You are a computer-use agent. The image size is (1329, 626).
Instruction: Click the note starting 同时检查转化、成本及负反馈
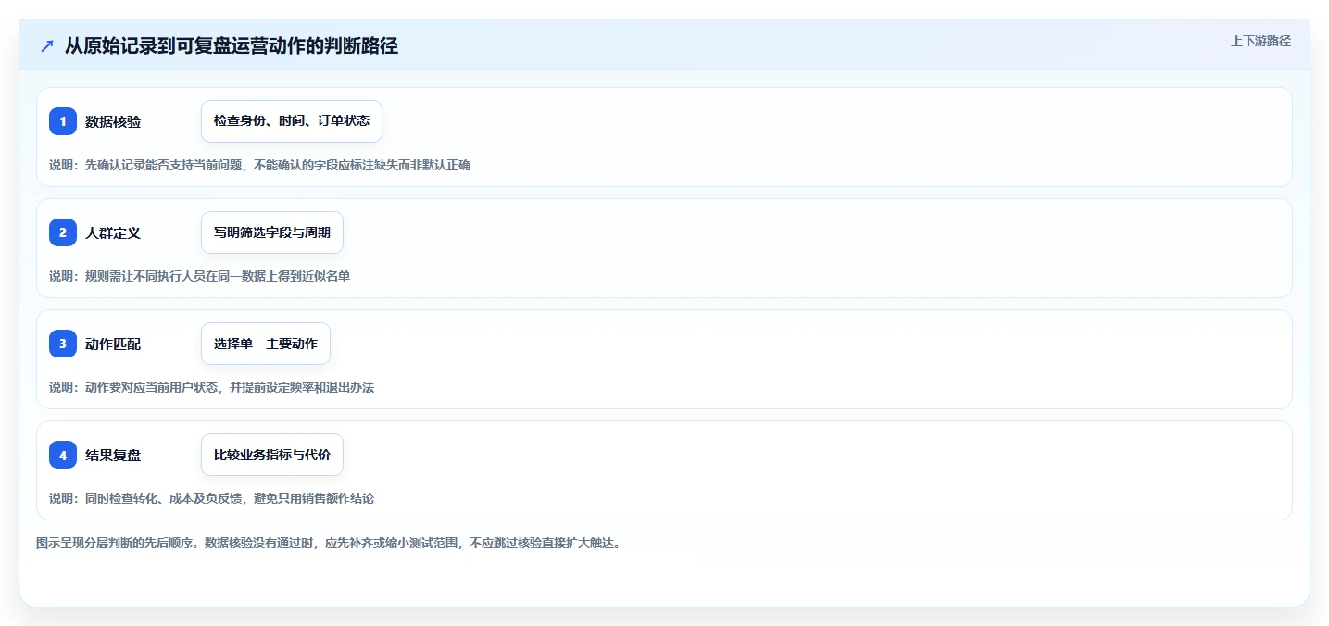point(211,498)
